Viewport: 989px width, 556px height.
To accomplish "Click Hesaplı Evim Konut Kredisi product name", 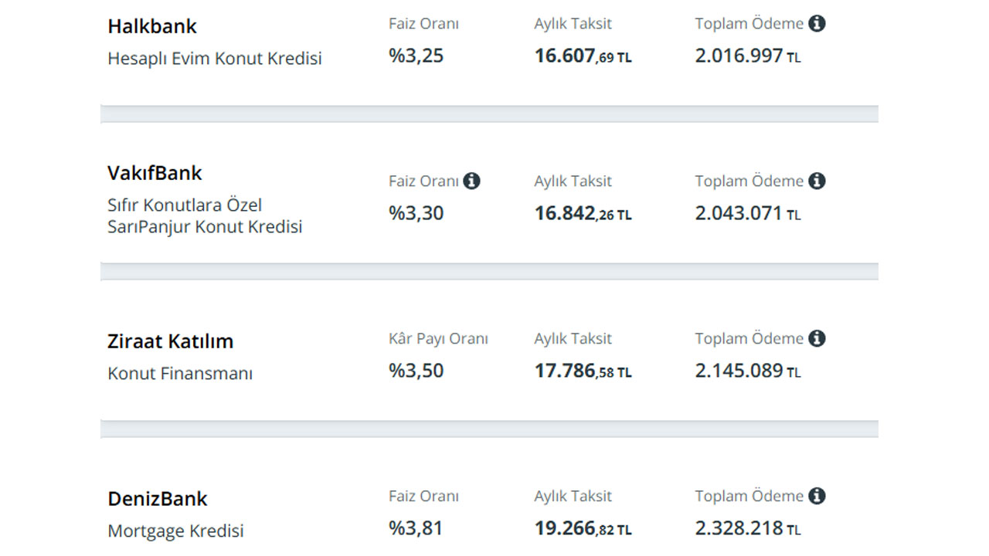I will coord(215,59).
